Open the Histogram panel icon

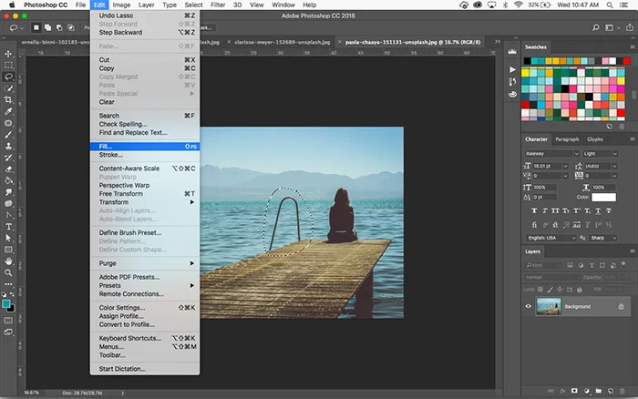pos(512,52)
